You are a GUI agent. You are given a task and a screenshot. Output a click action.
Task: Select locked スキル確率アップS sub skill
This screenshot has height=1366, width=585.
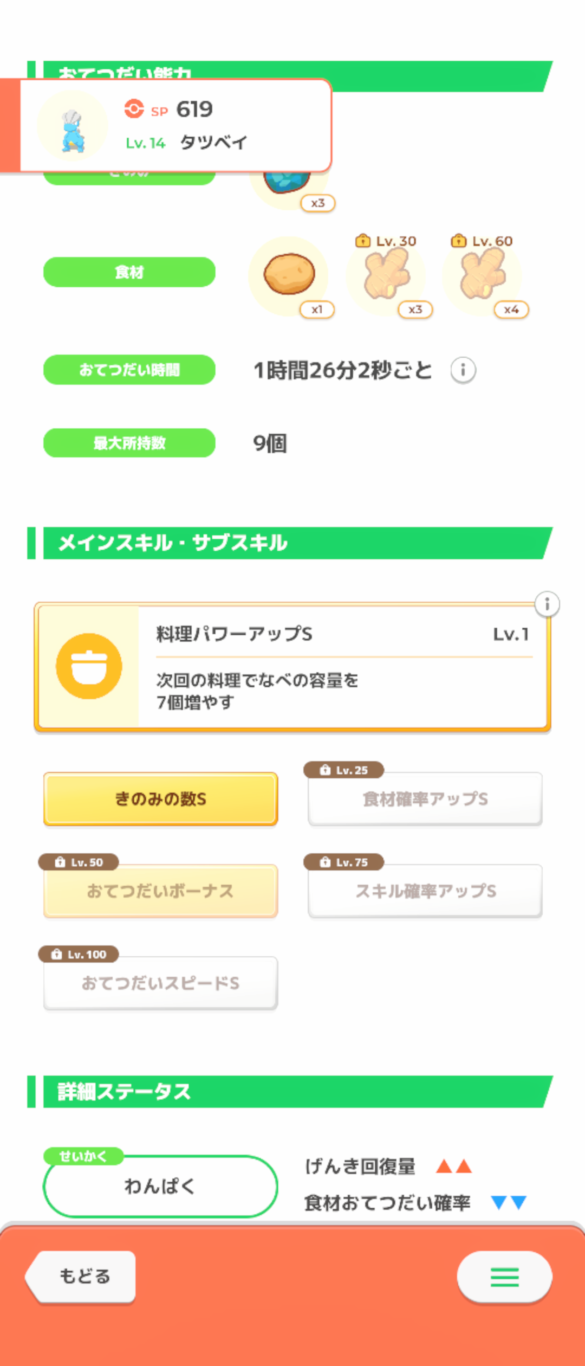(425, 891)
